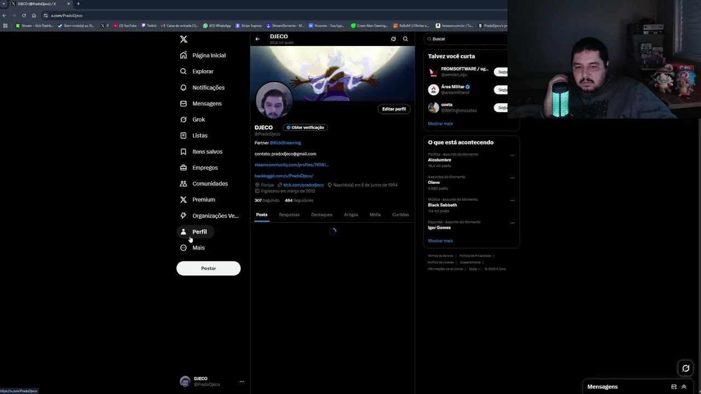Viewport: 701px width, 394px height.
Task: Open the Notificações bell icon
Action: click(x=183, y=88)
